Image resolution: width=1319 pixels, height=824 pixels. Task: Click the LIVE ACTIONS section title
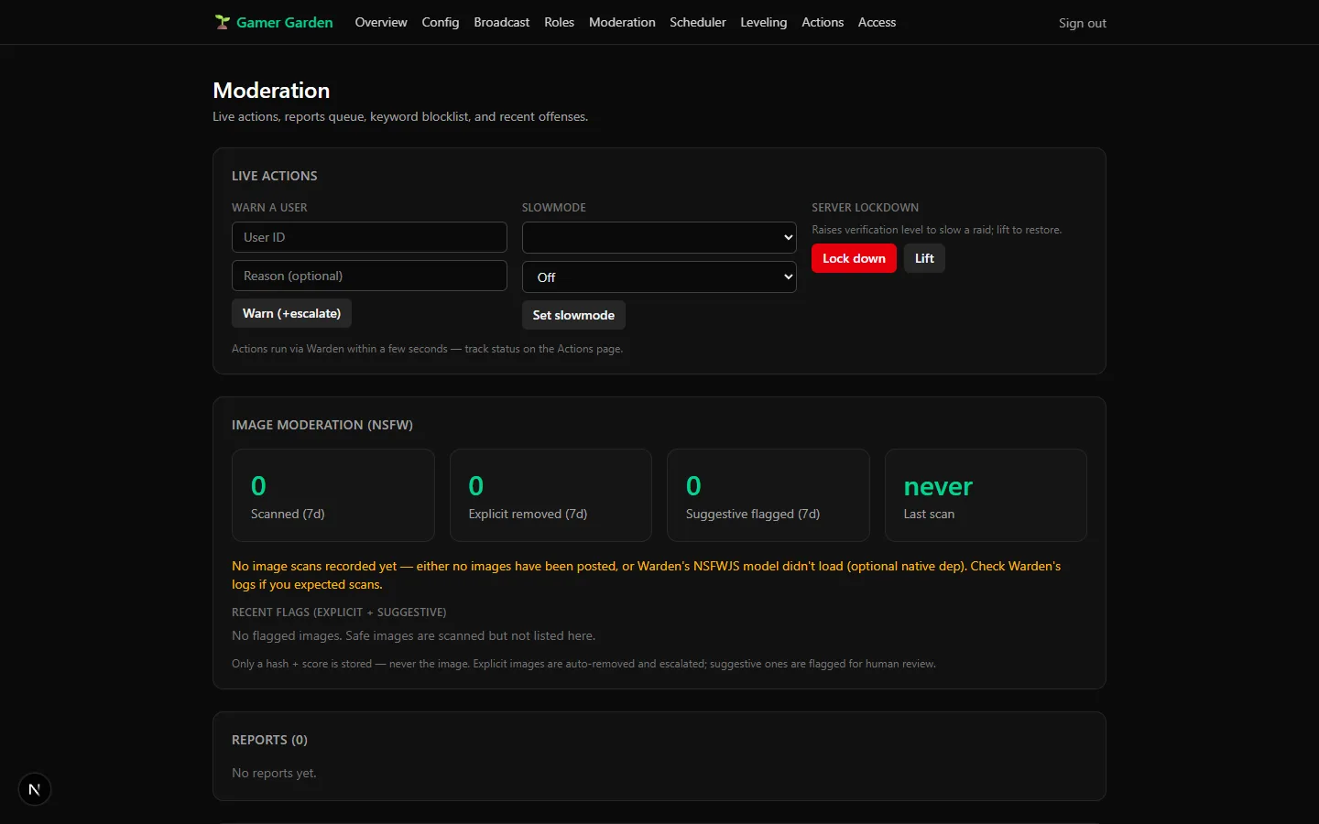(x=275, y=176)
